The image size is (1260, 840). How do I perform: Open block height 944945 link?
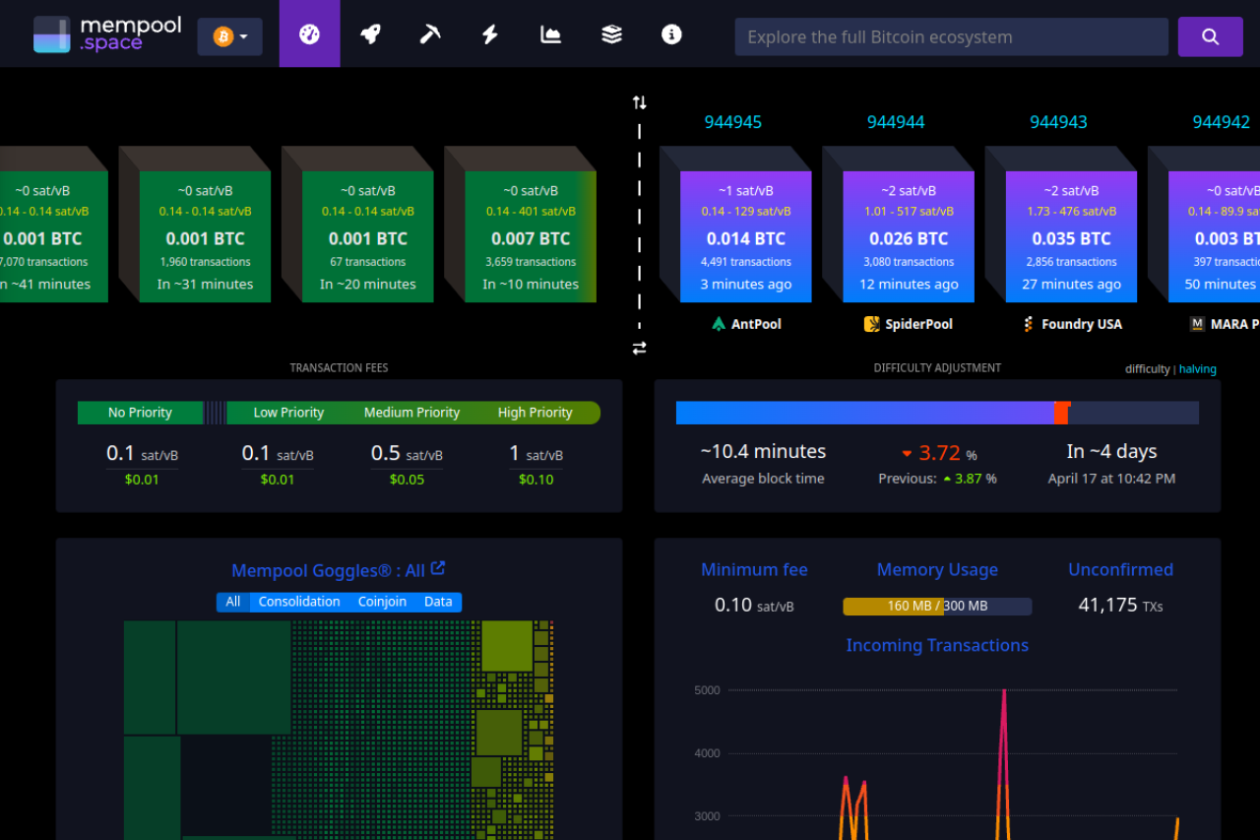(x=732, y=122)
